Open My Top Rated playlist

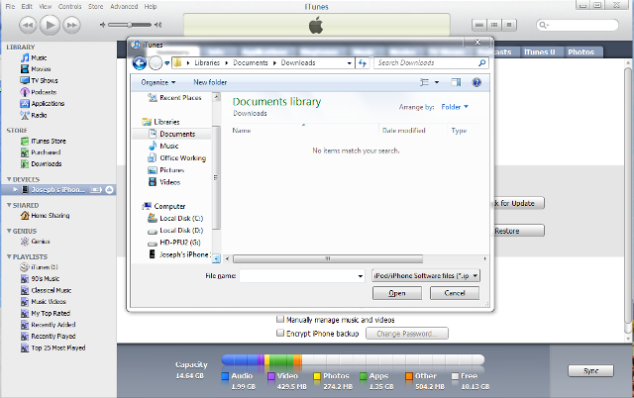pyautogui.click(x=51, y=313)
